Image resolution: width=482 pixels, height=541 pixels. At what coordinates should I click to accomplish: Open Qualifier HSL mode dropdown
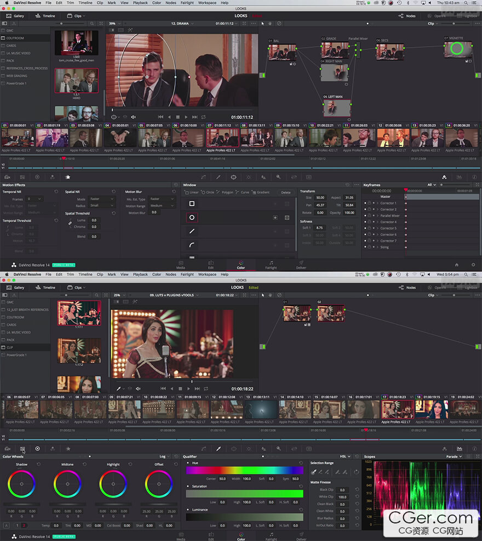click(345, 457)
